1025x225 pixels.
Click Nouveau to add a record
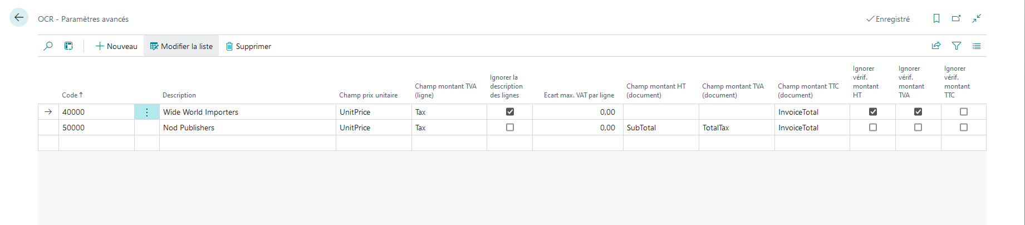click(x=116, y=46)
